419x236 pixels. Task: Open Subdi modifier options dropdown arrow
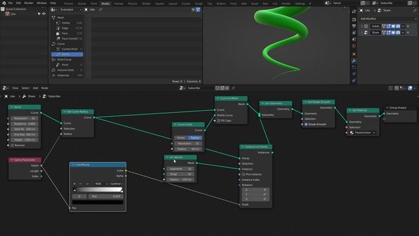[x=403, y=26]
